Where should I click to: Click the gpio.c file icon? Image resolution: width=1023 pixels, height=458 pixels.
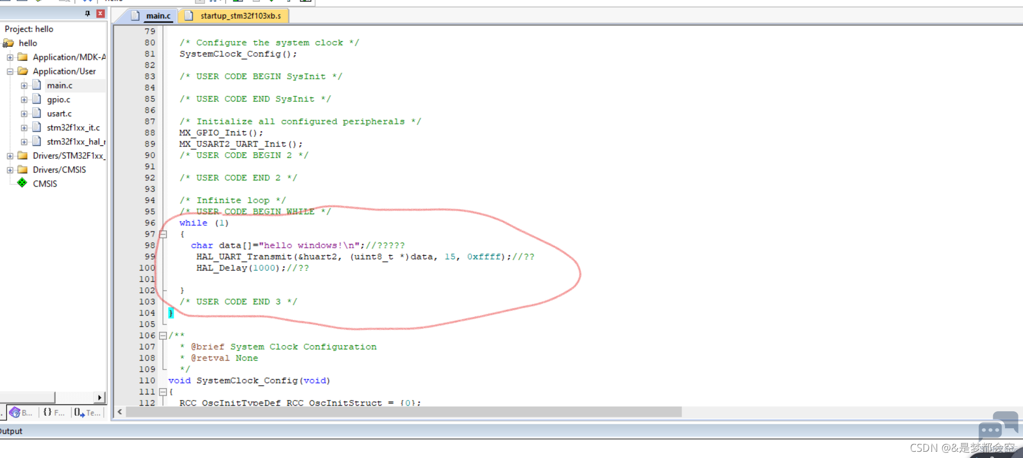[37, 99]
